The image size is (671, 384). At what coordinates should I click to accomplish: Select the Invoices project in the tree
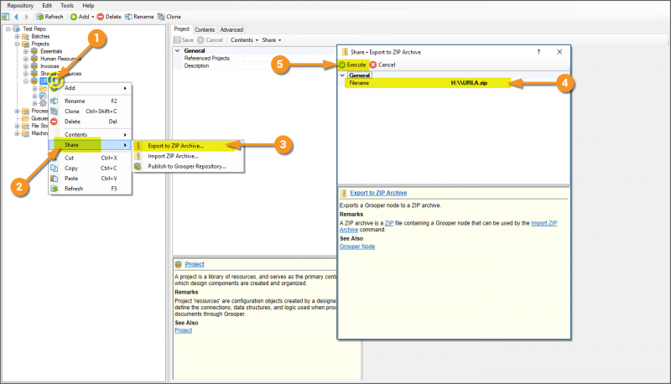(50, 66)
